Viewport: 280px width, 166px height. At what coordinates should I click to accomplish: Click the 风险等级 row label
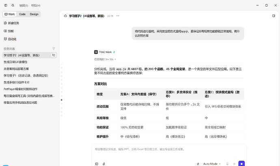(103, 118)
